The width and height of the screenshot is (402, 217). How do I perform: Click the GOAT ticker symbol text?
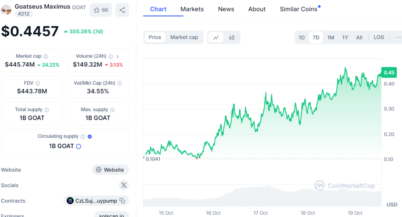pos(79,7)
